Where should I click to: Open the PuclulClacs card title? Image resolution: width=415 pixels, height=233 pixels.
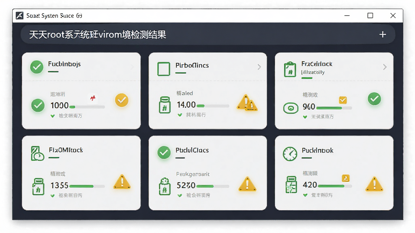click(x=192, y=150)
